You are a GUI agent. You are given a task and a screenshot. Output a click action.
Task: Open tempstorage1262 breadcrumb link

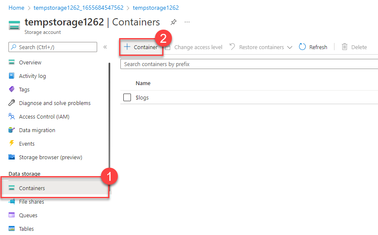[x=155, y=8]
